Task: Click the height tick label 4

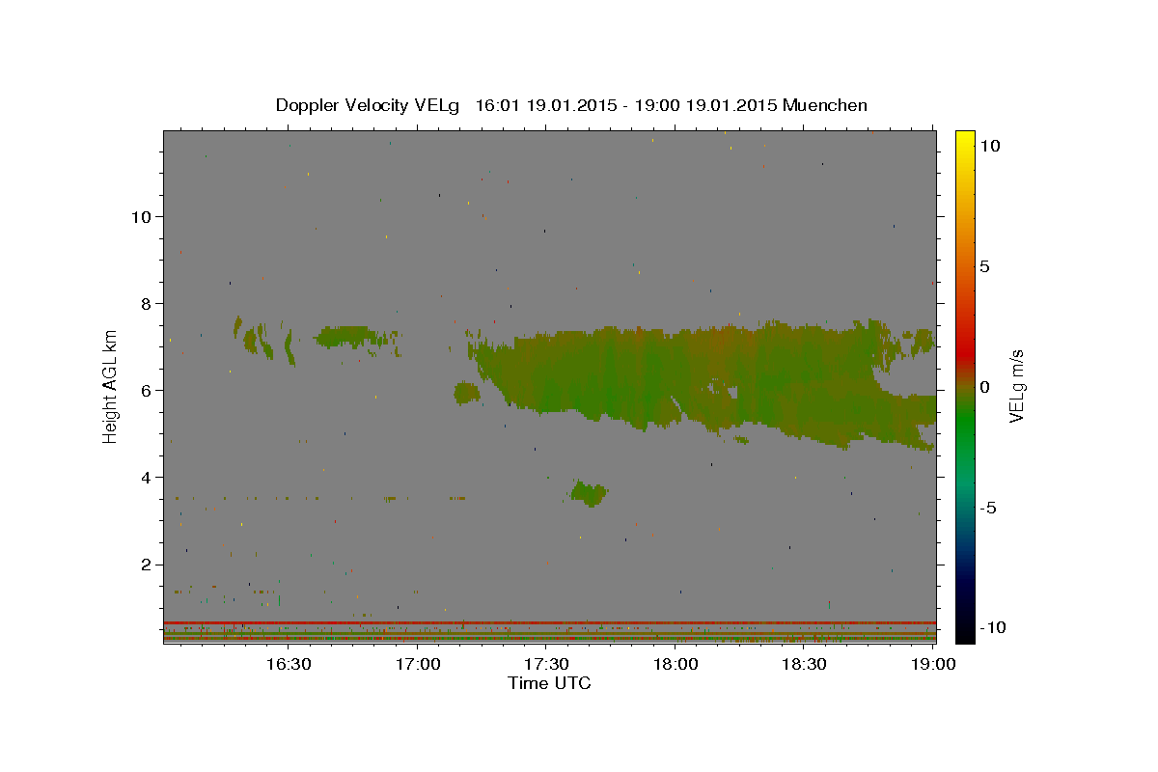Action: 147,477
